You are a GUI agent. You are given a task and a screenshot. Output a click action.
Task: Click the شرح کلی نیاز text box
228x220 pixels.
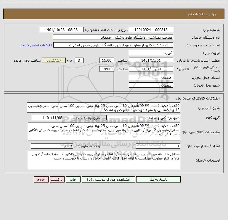(x=104, y=107)
